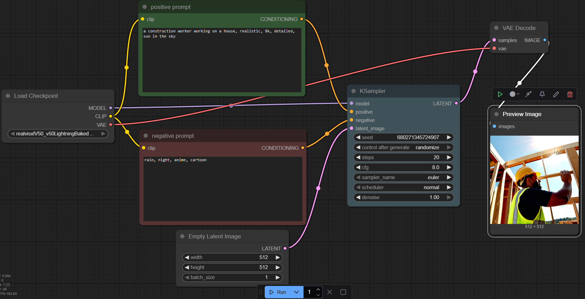
Task: Collapse the Load Checkpoint node
Action: 8,96
